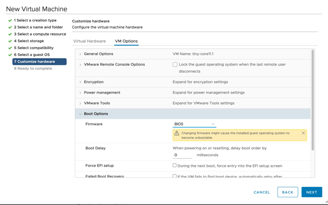Collapse Boot Options section

click(80, 114)
